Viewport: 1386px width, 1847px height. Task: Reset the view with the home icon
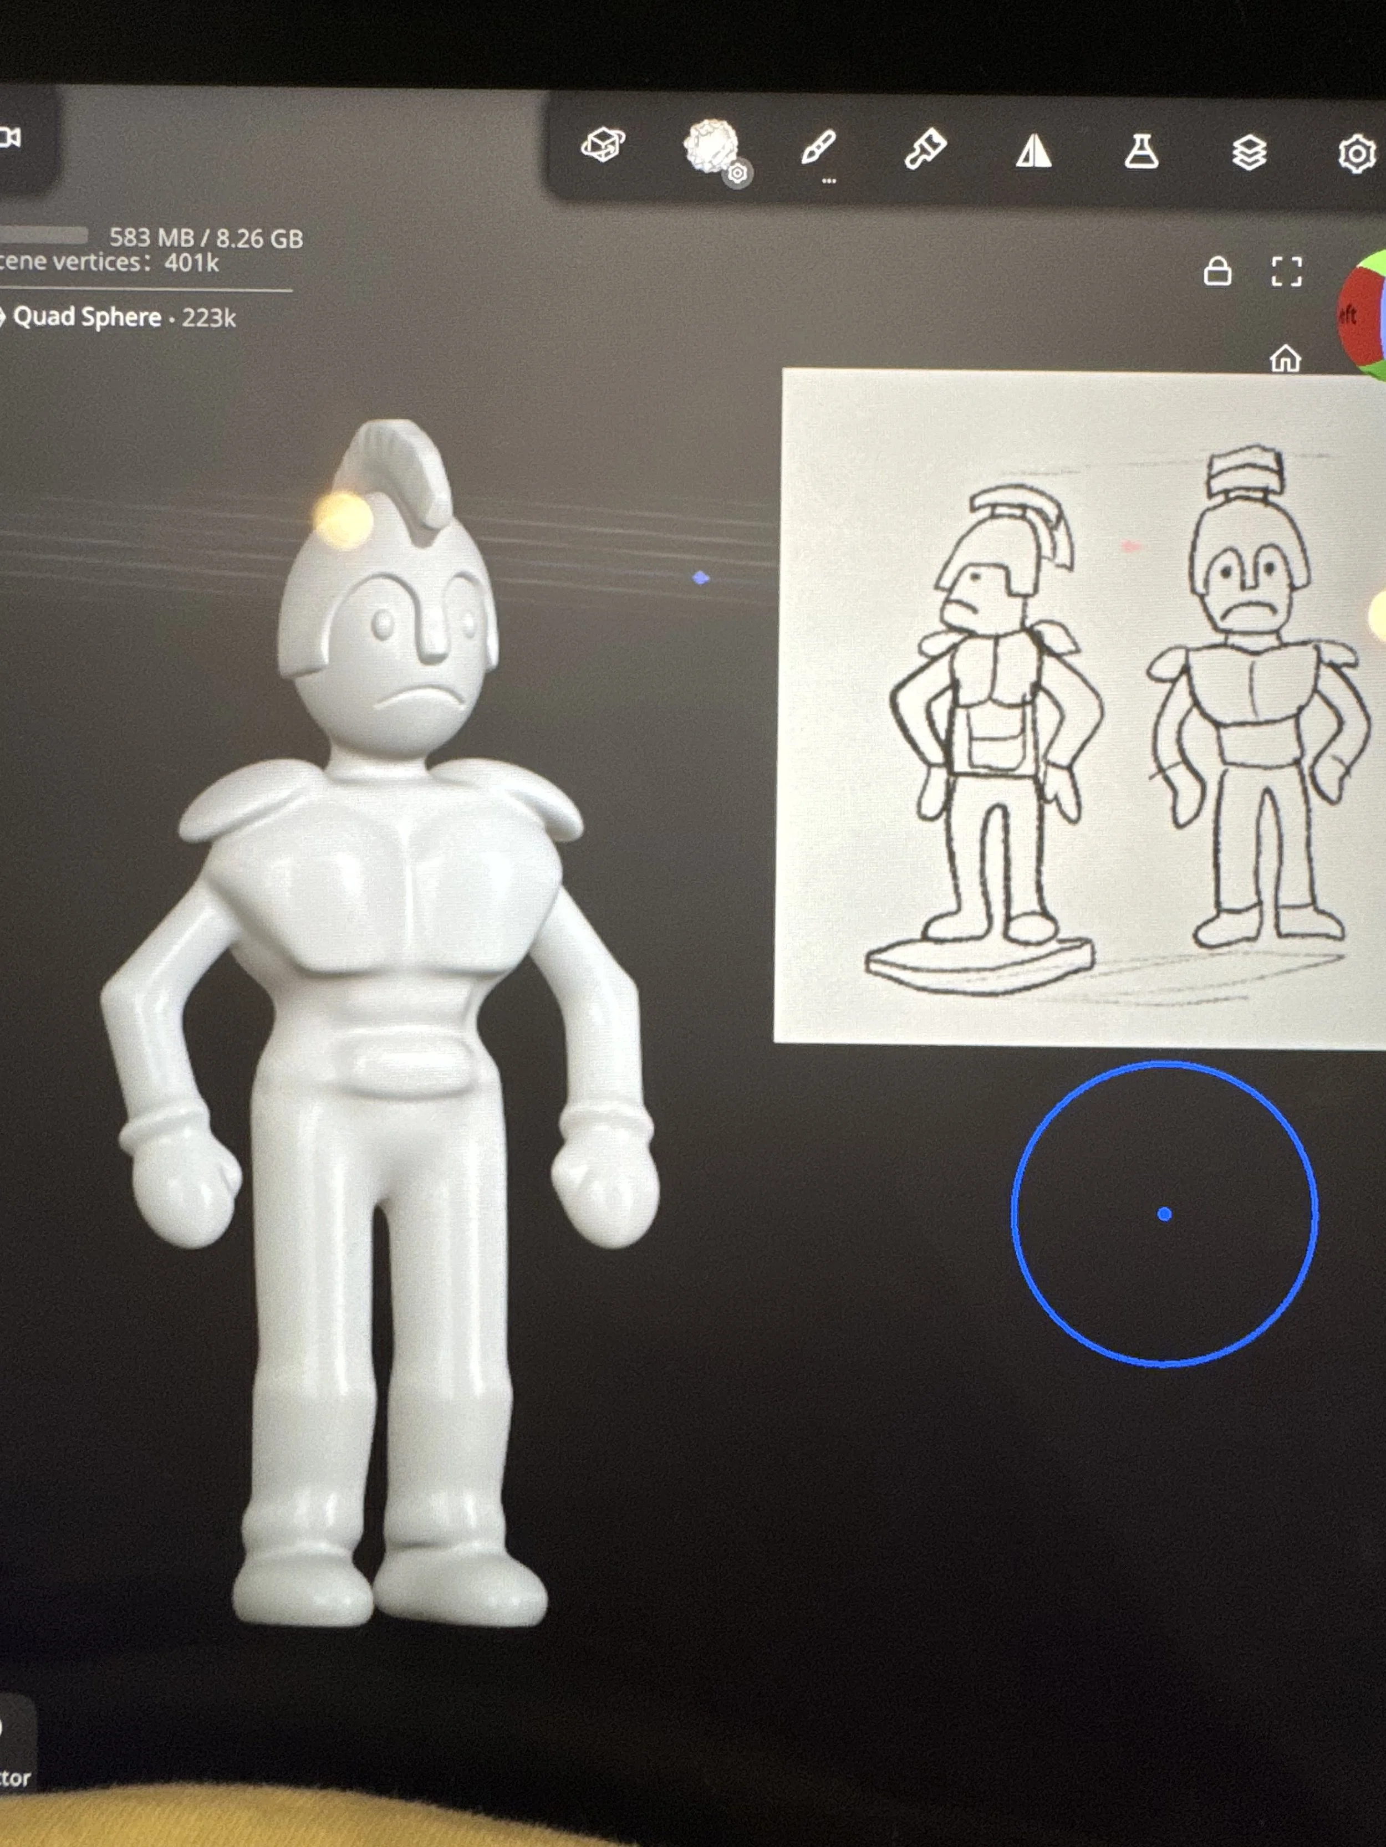point(1285,359)
